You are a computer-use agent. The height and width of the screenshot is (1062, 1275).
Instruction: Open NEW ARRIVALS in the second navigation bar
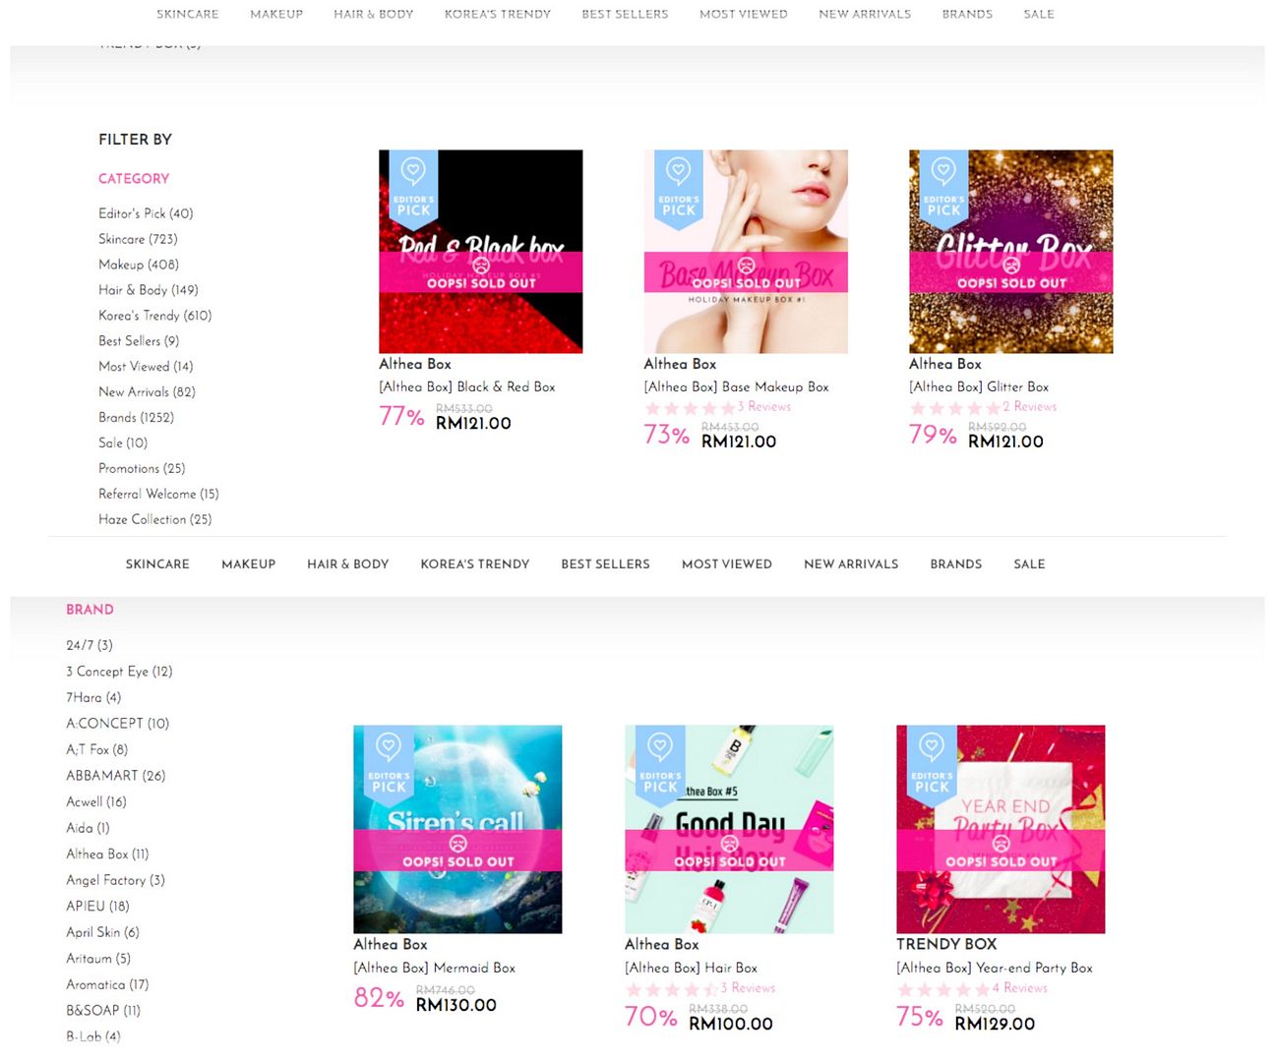(x=851, y=563)
